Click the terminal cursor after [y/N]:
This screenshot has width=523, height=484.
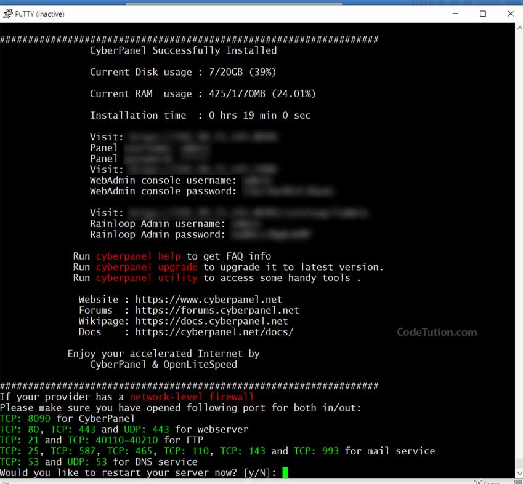tap(285, 472)
